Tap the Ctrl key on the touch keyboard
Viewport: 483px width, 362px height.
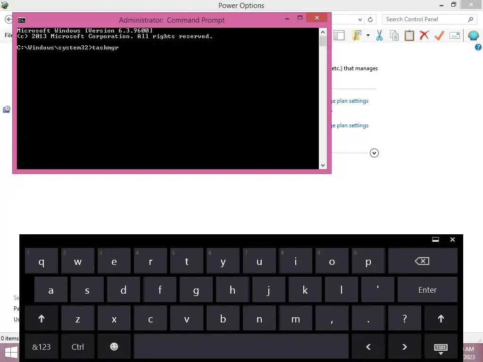(78, 347)
